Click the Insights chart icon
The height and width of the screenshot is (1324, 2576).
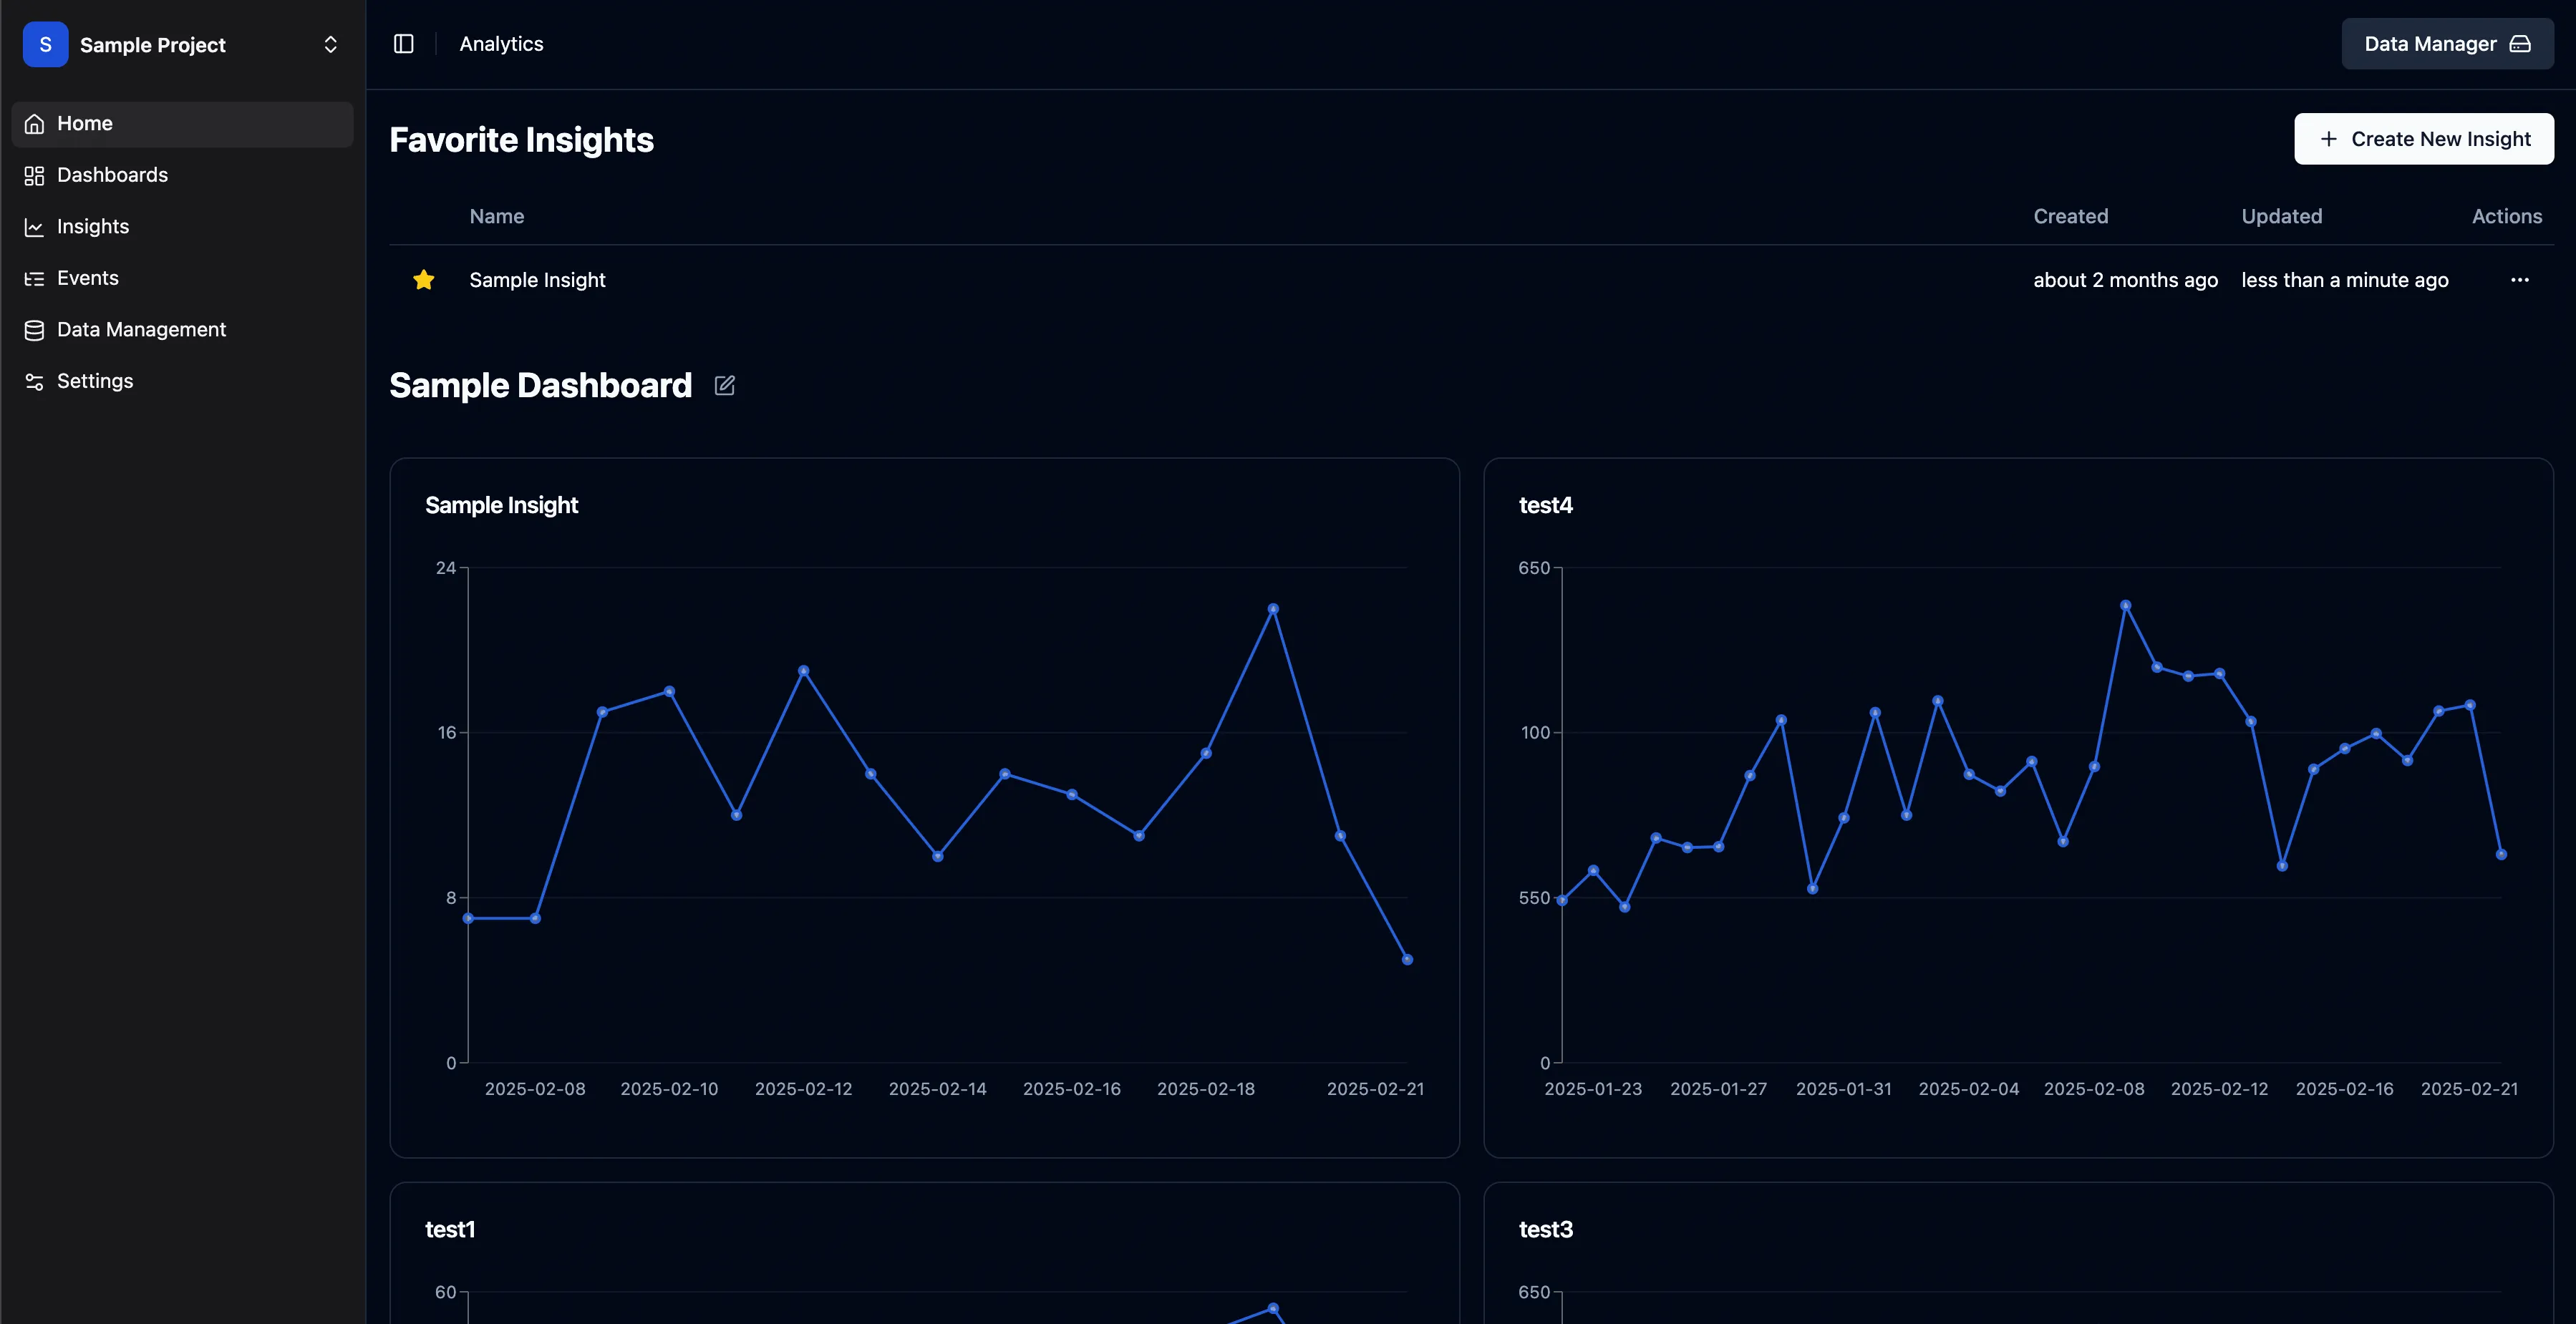34,228
